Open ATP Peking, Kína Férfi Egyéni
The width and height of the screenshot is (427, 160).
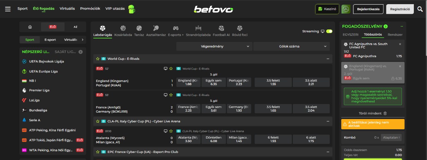[53, 130]
